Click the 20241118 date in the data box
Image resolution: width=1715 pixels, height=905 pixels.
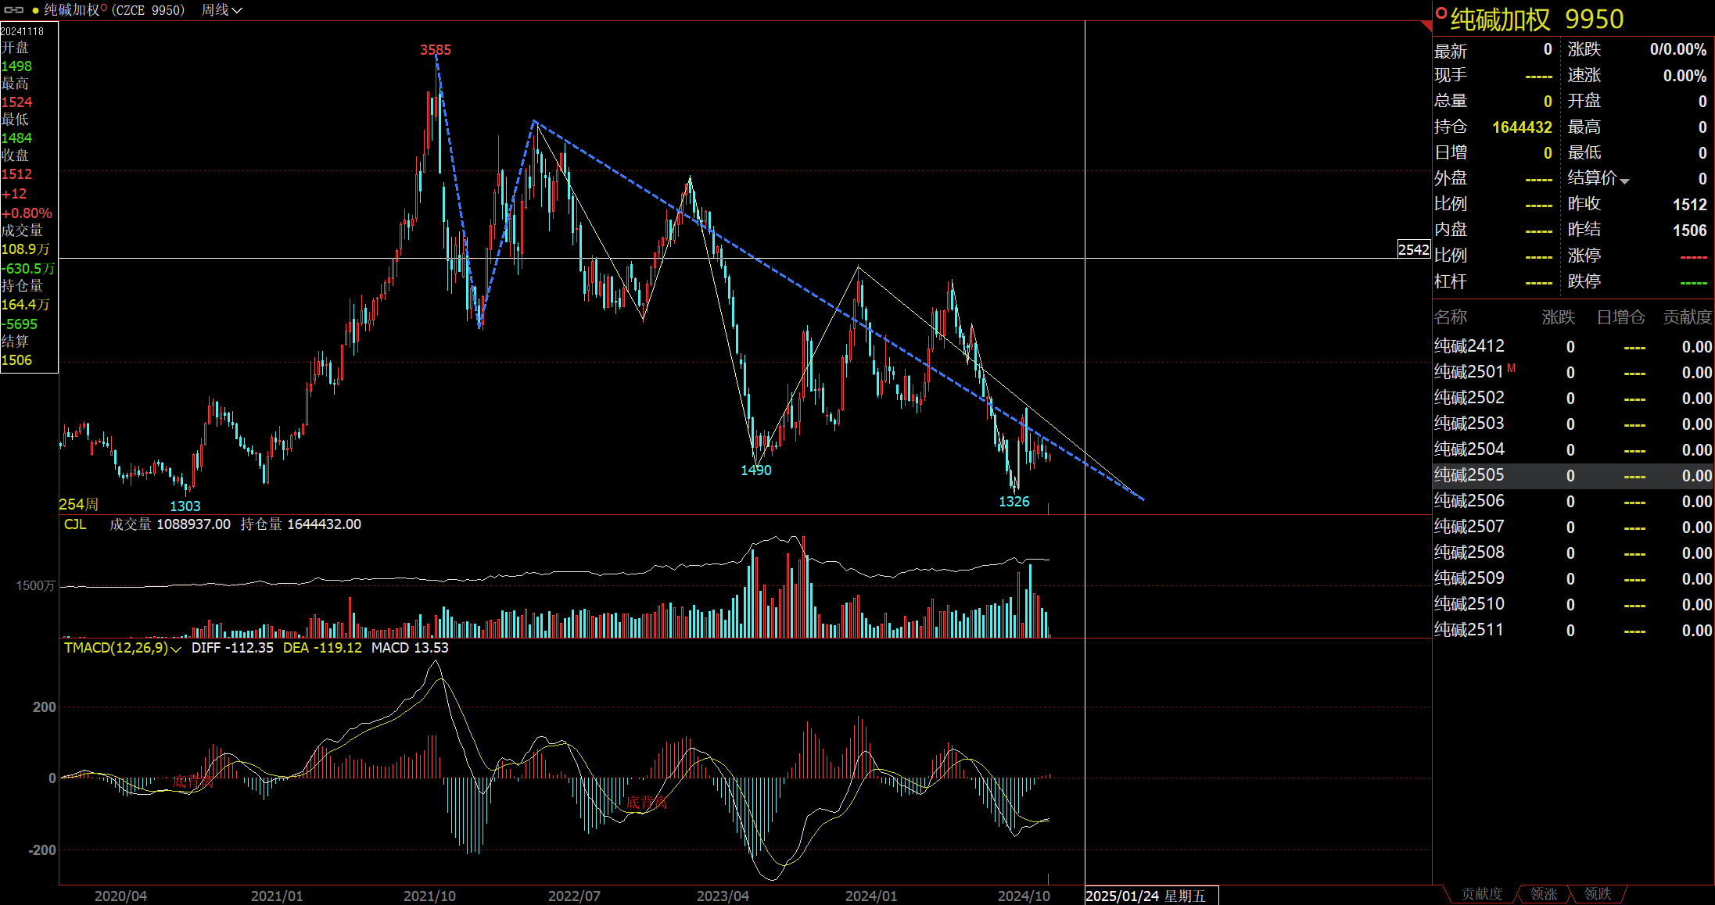coord(23,31)
